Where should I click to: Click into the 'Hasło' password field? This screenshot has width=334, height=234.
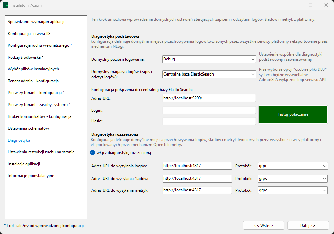point(209,121)
